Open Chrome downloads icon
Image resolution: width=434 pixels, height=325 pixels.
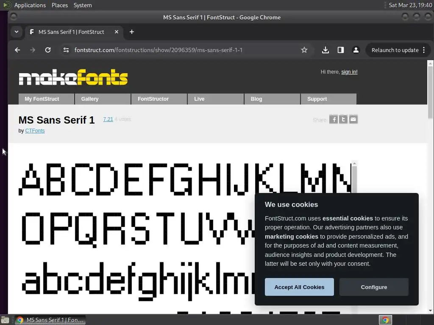325,50
